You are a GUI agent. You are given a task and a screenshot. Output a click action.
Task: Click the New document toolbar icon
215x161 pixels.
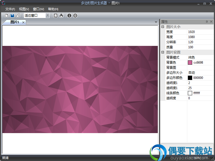(6, 16)
